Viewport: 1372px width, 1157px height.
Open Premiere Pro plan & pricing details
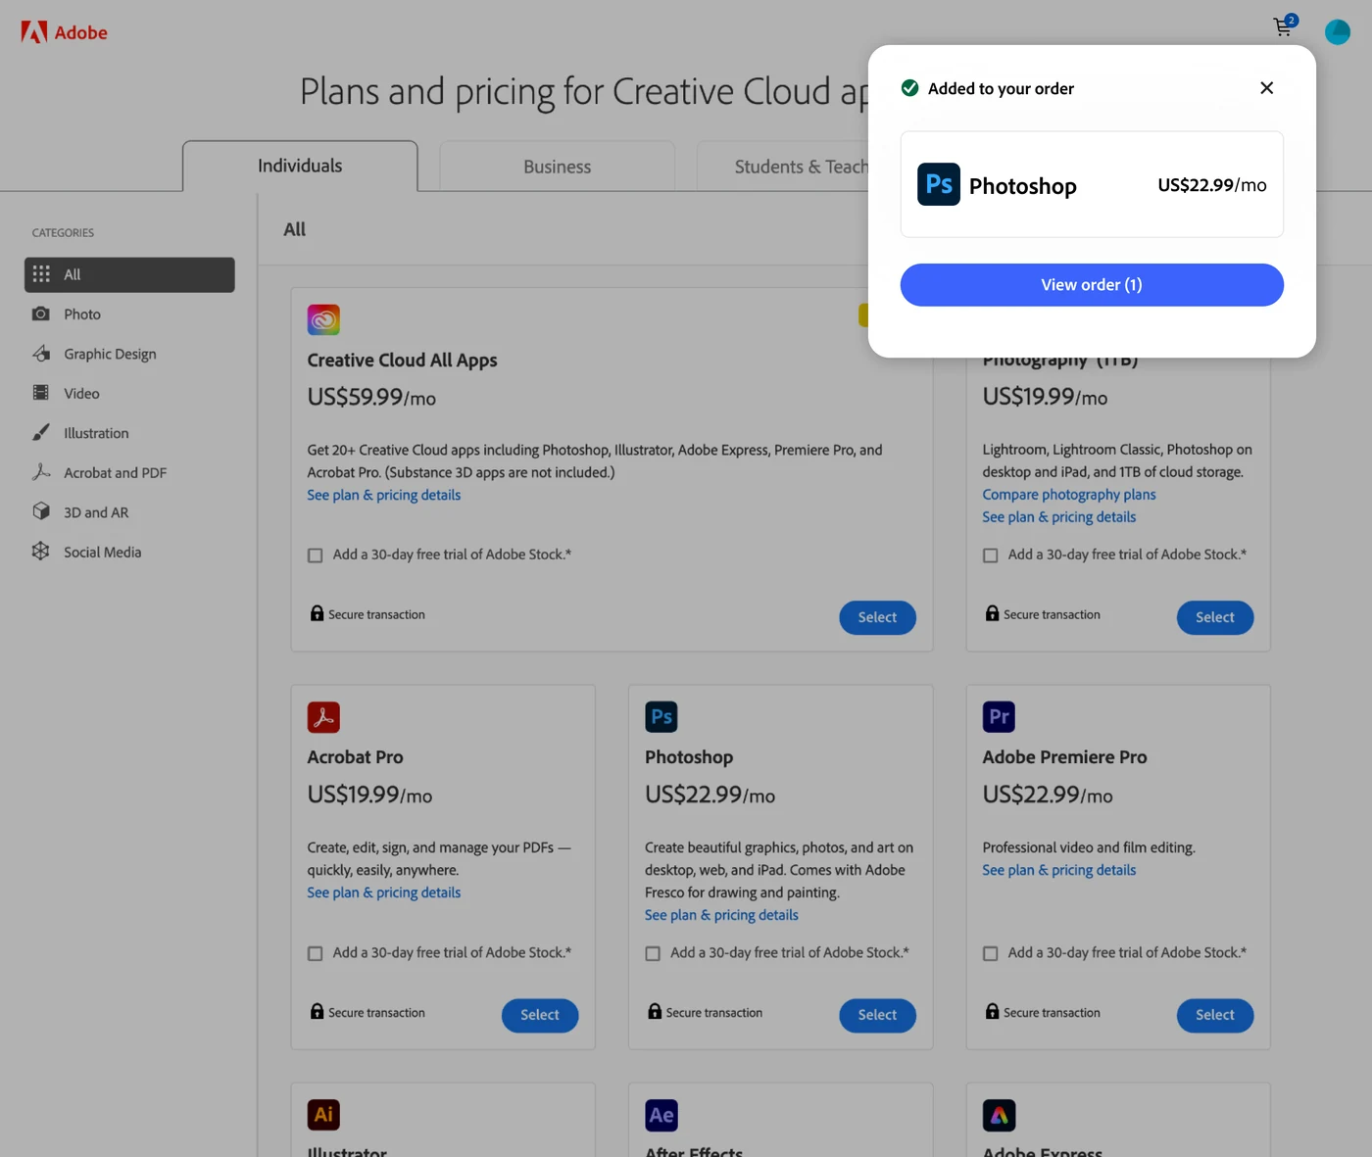[x=1059, y=870]
